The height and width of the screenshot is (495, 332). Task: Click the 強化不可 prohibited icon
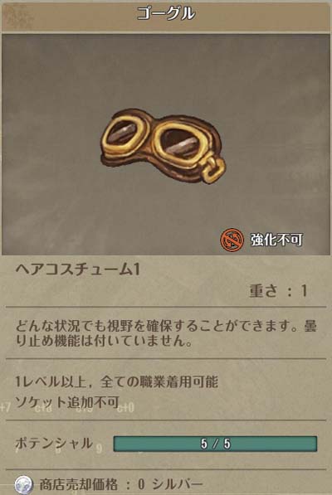point(232,240)
